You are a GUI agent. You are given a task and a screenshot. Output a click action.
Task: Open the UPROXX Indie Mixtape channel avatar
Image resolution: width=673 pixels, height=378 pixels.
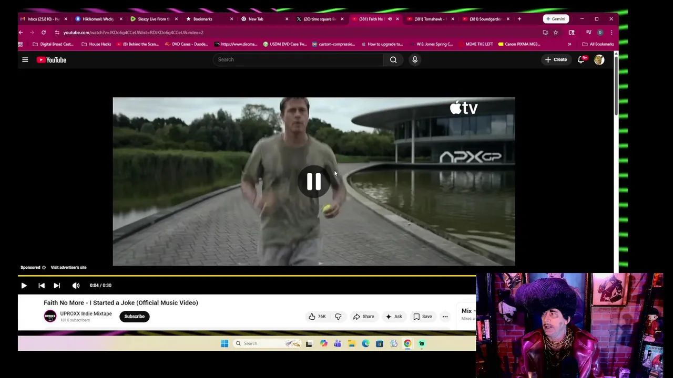click(50, 316)
